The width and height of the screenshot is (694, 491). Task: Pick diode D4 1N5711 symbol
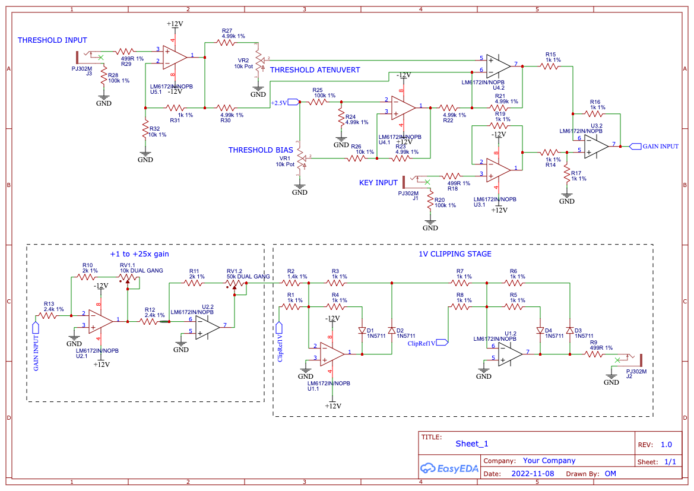click(540, 330)
